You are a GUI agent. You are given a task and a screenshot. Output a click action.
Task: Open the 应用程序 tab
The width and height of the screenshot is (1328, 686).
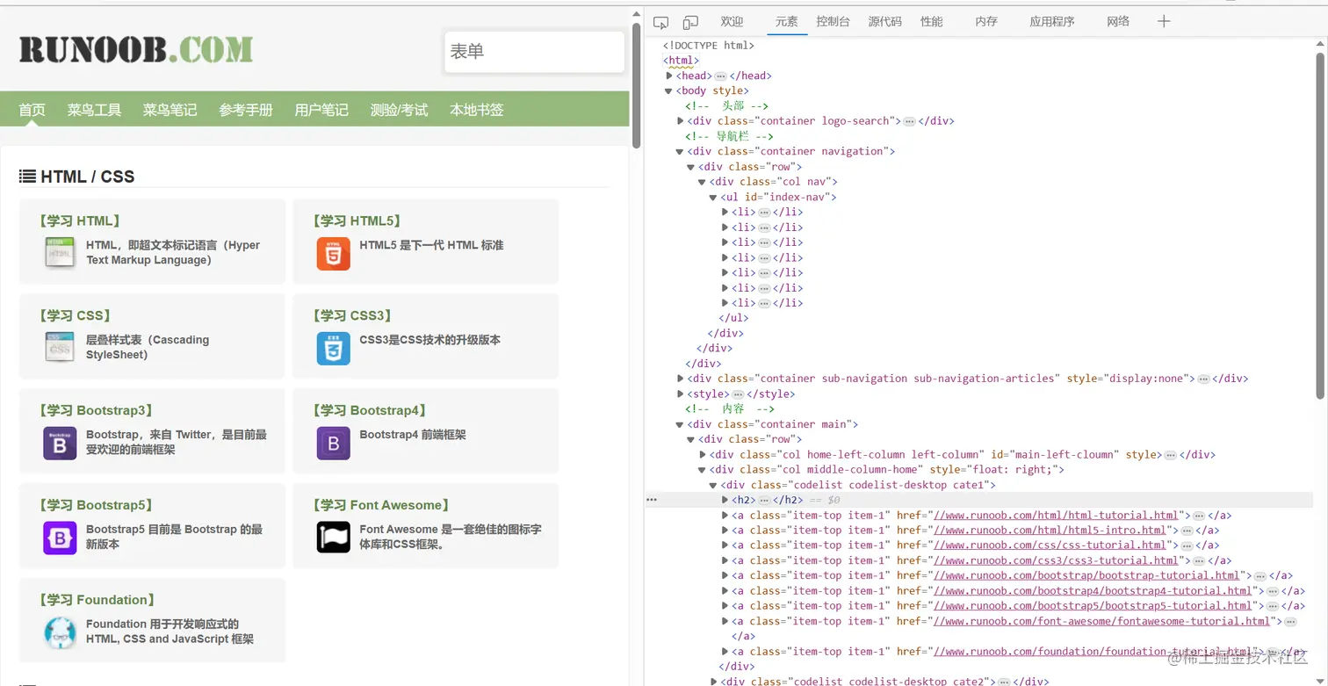click(1052, 22)
